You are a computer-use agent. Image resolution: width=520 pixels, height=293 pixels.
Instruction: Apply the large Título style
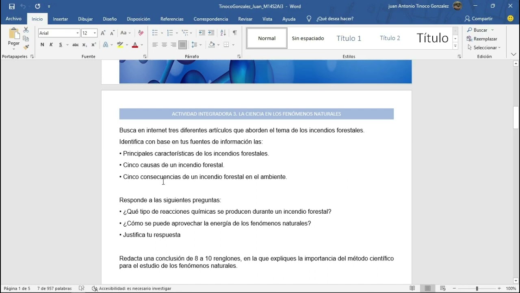coord(432,38)
